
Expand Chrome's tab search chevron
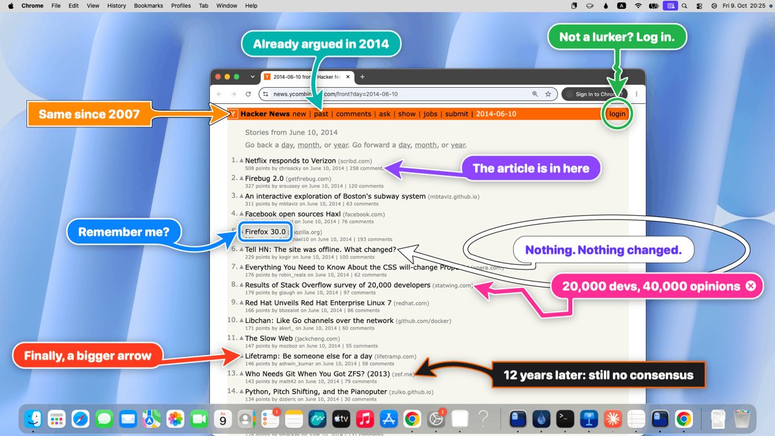253,77
